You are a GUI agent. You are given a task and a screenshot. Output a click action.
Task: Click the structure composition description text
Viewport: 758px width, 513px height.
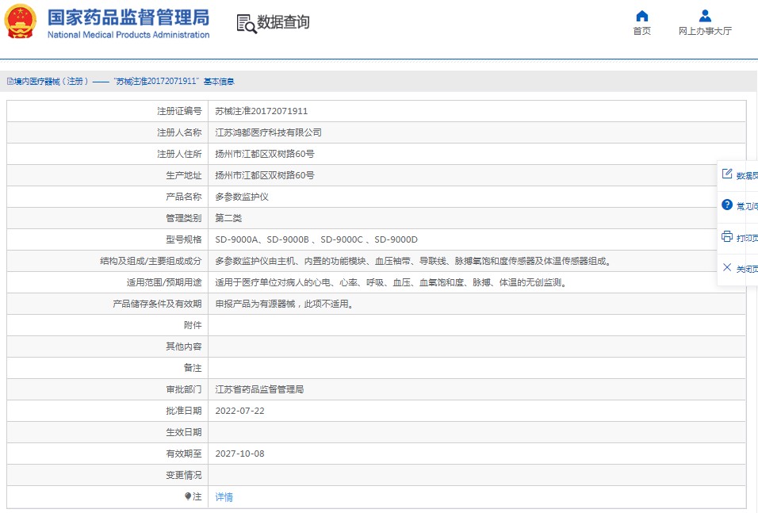click(x=413, y=261)
